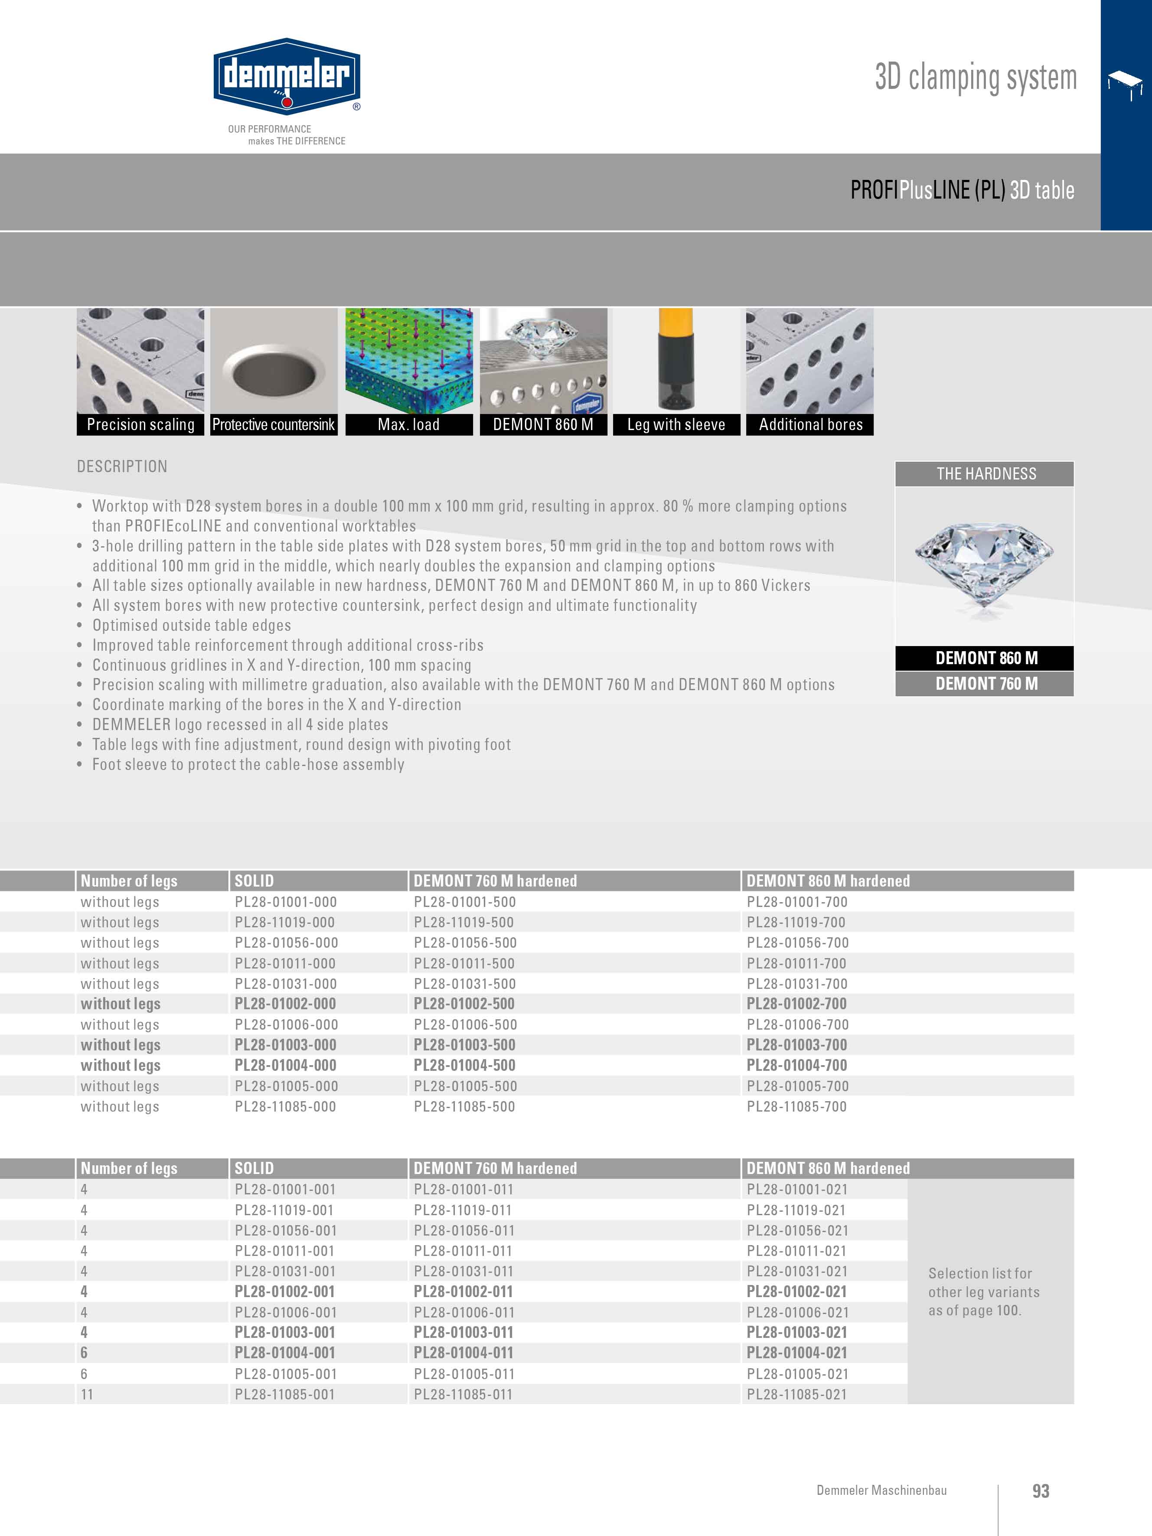Click the selection list for other leg variants note
Image resolution: width=1152 pixels, height=1536 pixels.
point(984,1291)
